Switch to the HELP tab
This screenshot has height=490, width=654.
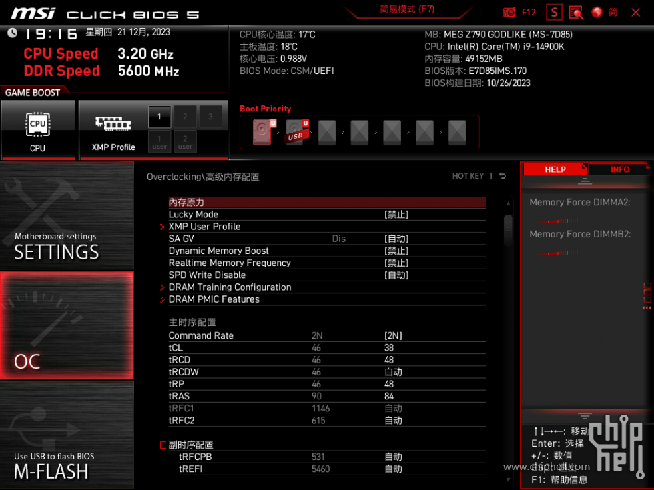(x=555, y=169)
